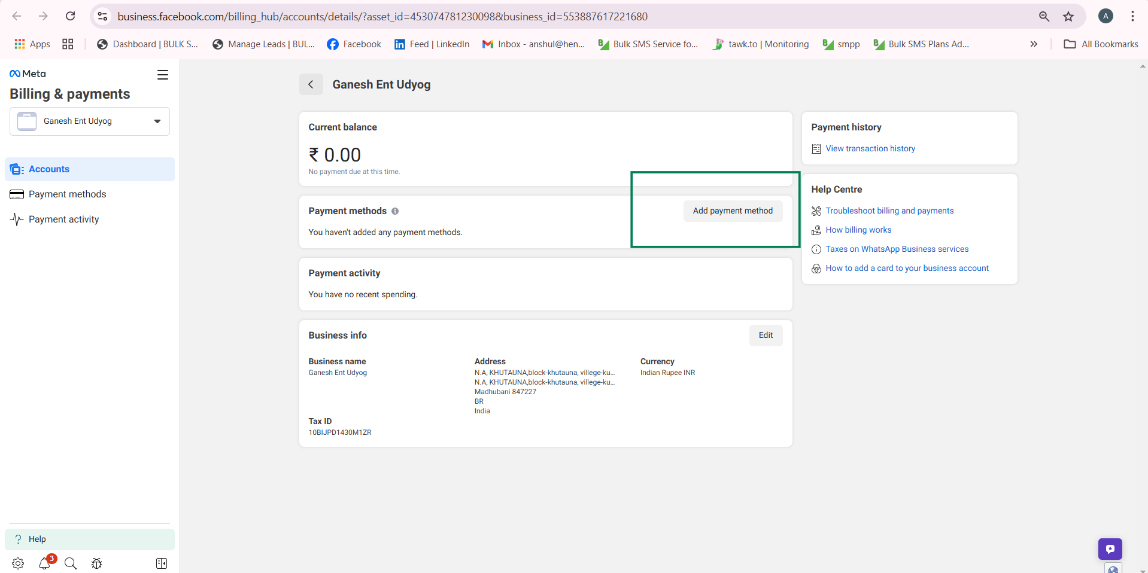Click the info icon next to Payment methods
1148x573 pixels.
pos(395,211)
